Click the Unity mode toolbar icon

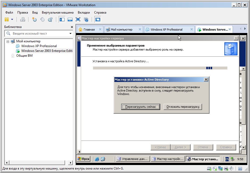point(86,19)
